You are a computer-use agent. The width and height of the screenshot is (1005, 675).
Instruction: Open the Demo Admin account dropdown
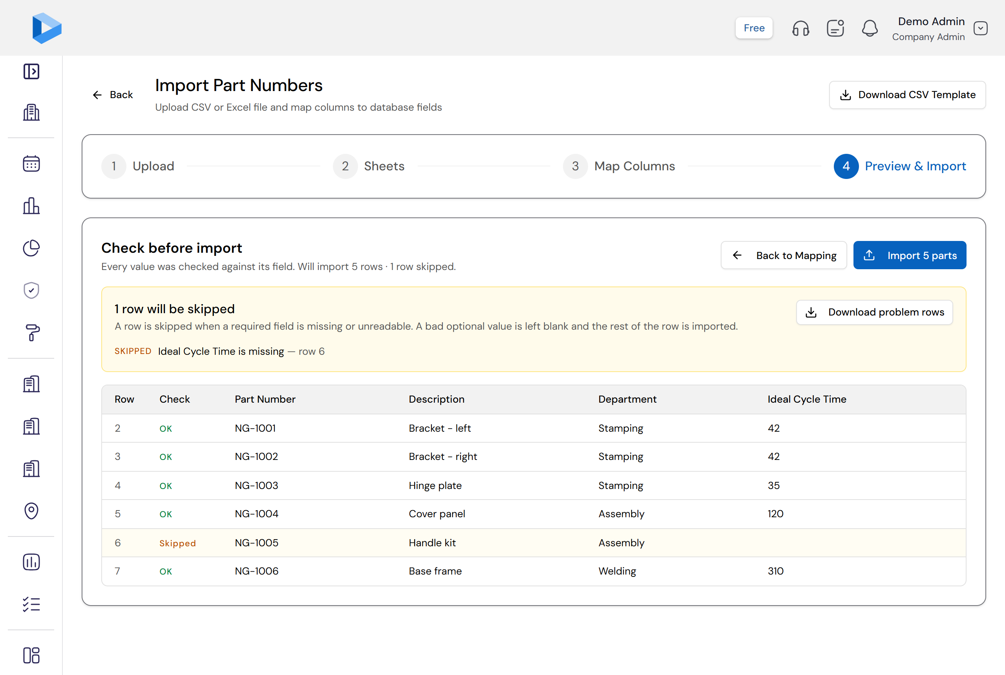click(x=980, y=28)
